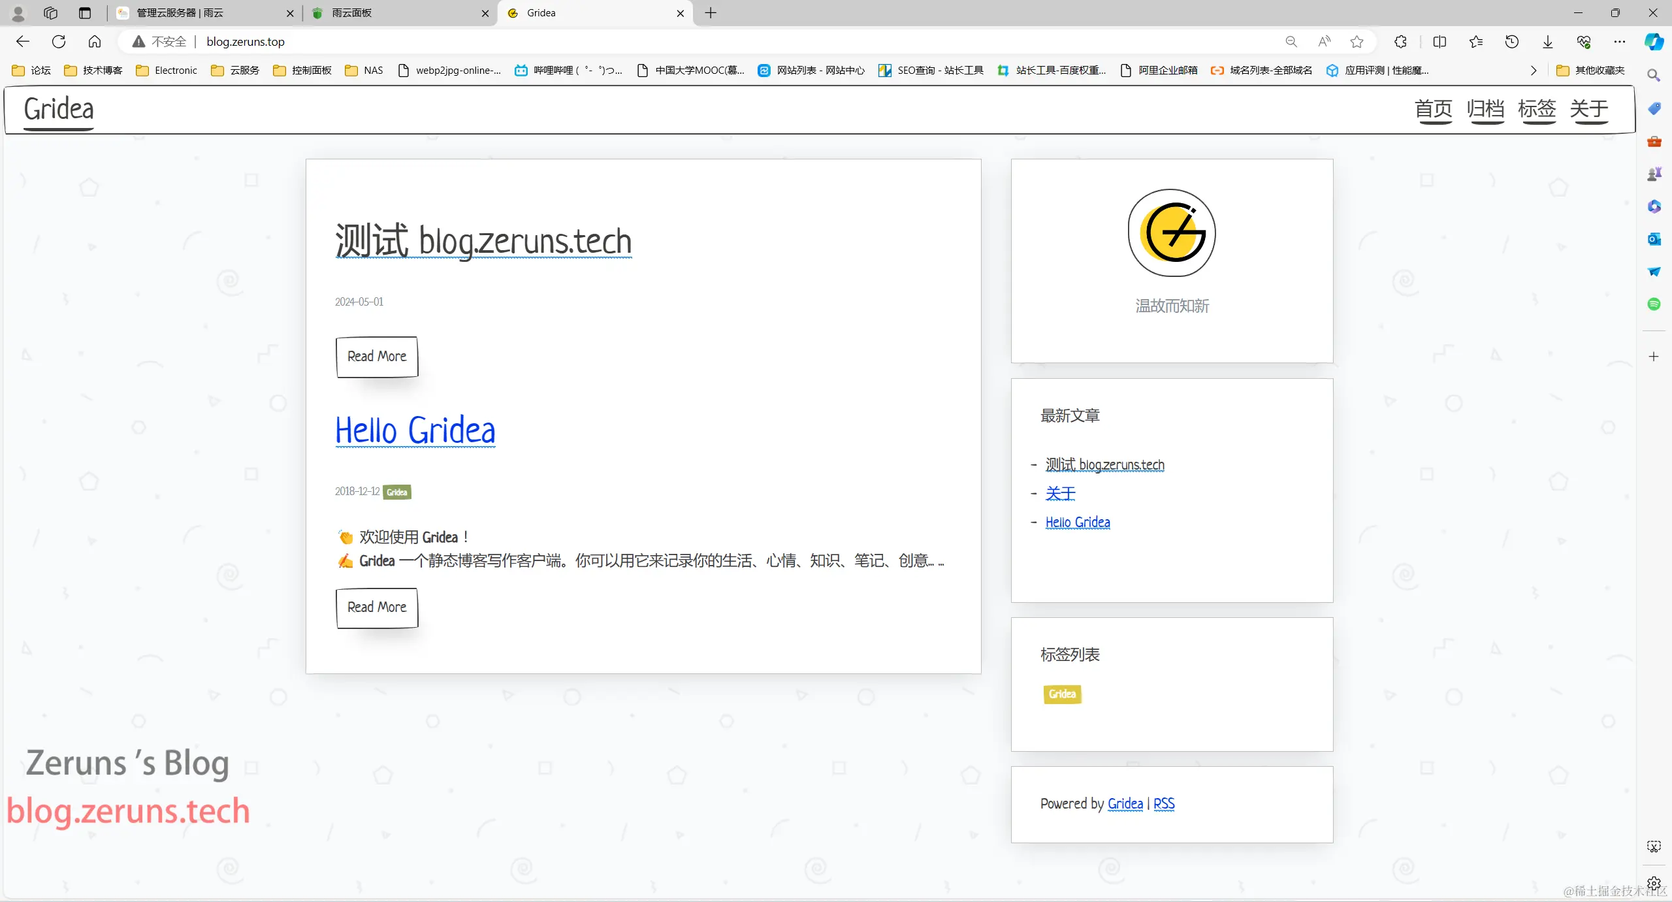The image size is (1672, 902).
Task: Open the 其他收藏夹 folder
Action: pos(1590,71)
